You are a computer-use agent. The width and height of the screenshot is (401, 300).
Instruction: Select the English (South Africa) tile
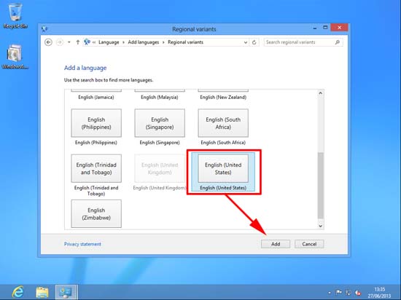(x=223, y=123)
